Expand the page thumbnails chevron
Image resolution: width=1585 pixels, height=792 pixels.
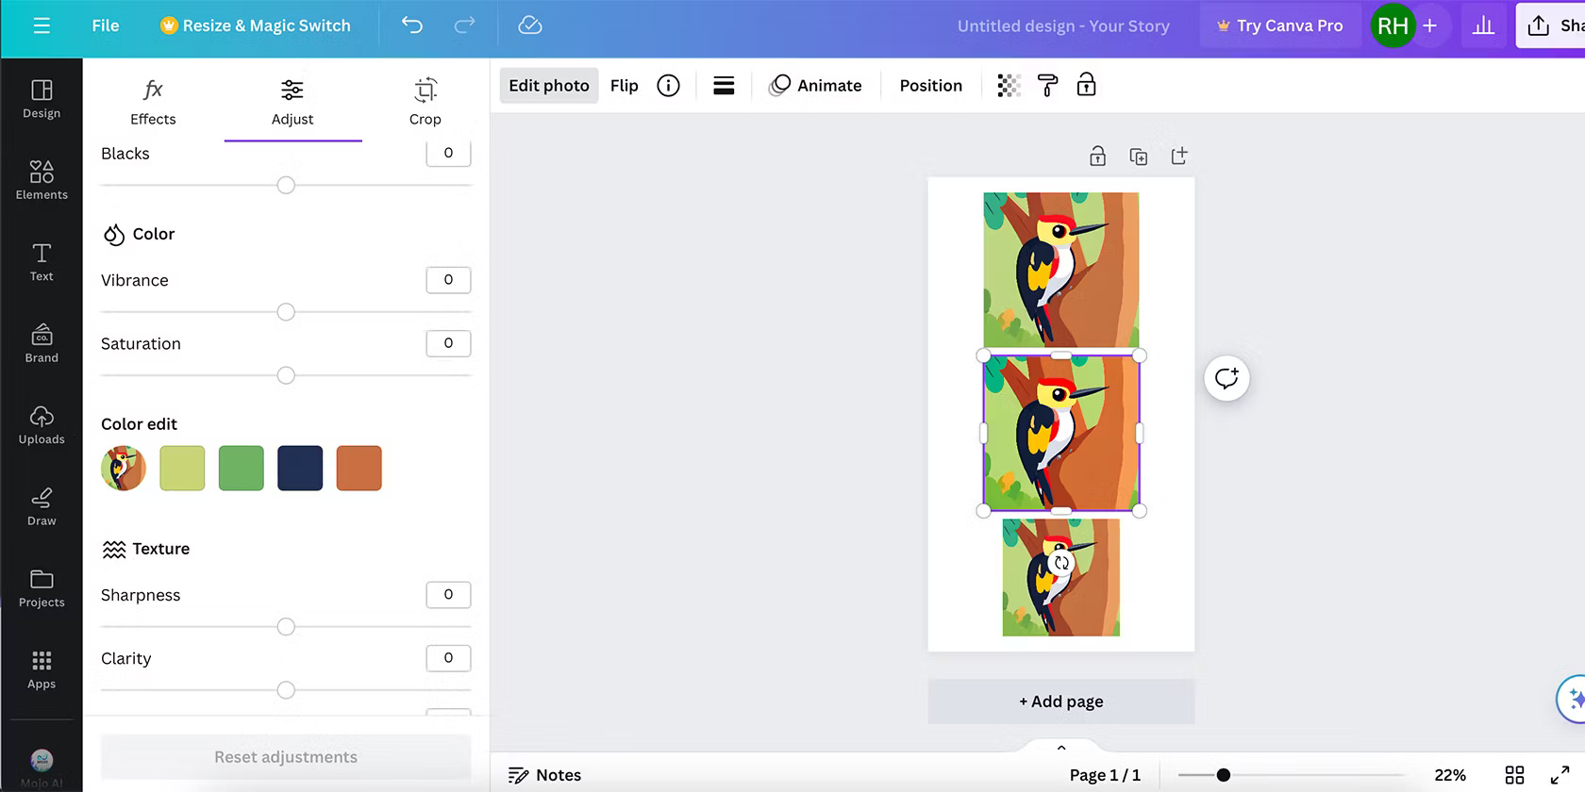point(1061,747)
